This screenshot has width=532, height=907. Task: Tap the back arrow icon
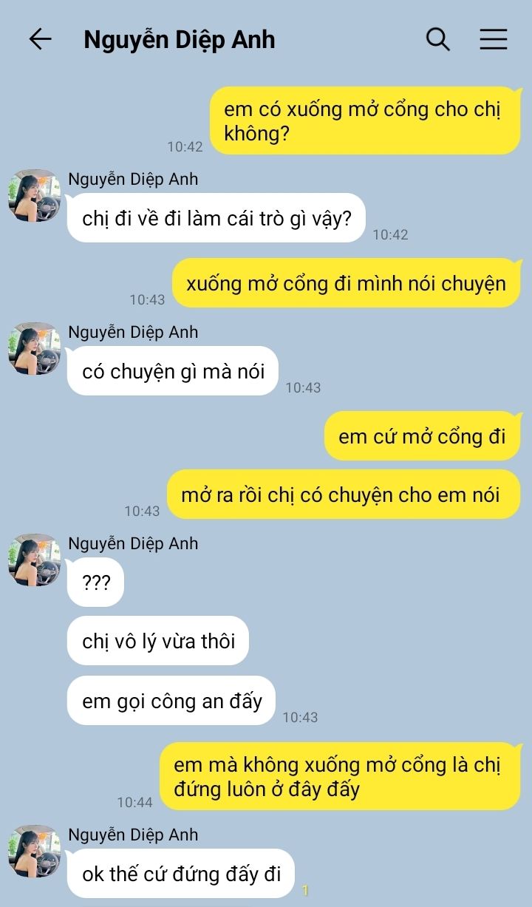[x=40, y=39]
